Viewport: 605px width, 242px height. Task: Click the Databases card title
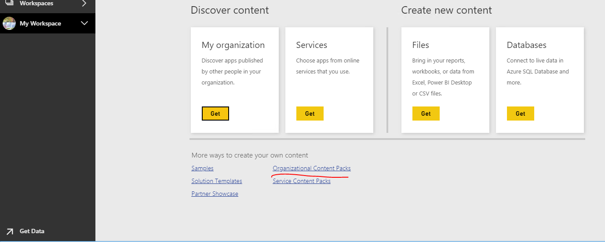point(527,45)
